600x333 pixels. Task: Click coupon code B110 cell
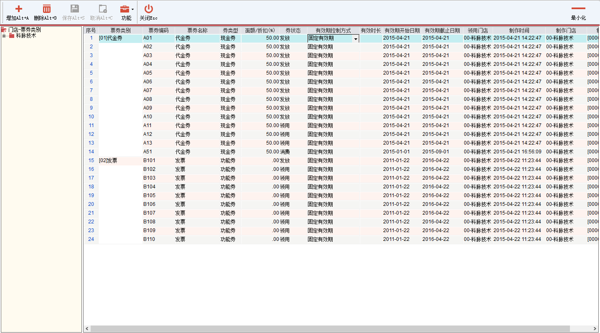[158, 239]
